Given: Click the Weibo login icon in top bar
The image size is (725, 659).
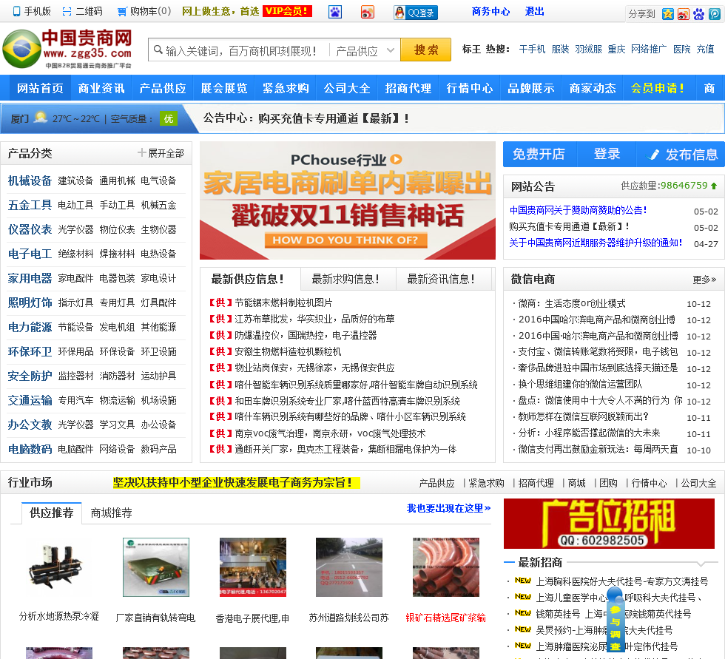Looking at the screenshot, I should coord(368,12).
